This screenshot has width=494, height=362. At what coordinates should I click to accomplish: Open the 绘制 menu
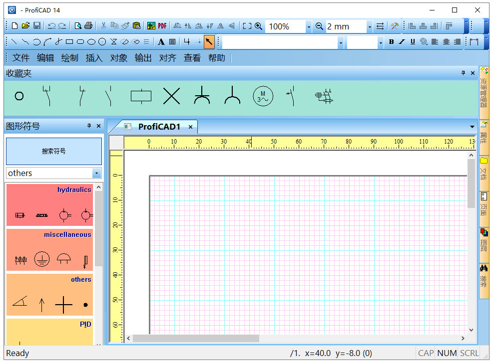[x=69, y=58]
